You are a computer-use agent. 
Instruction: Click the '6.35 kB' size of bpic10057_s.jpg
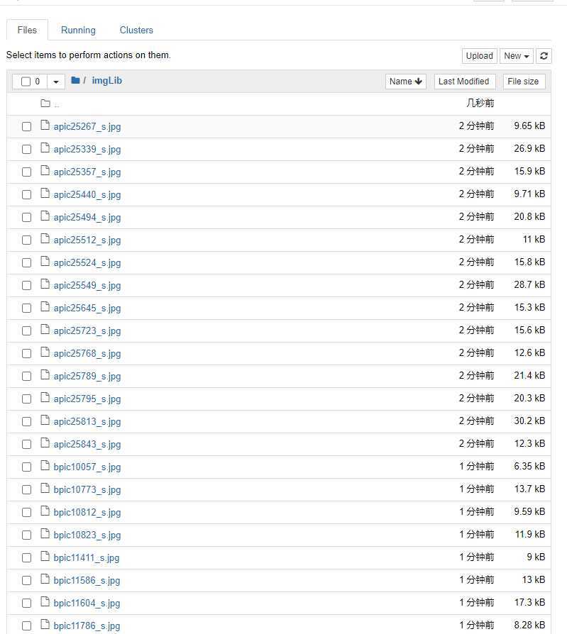pos(529,466)
